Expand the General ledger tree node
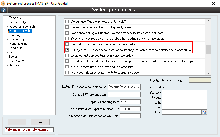 6,22
